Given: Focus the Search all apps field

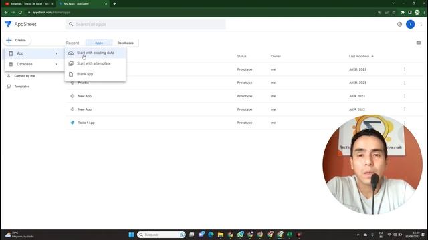Looking at the screenshot, I should coord(146,24).
